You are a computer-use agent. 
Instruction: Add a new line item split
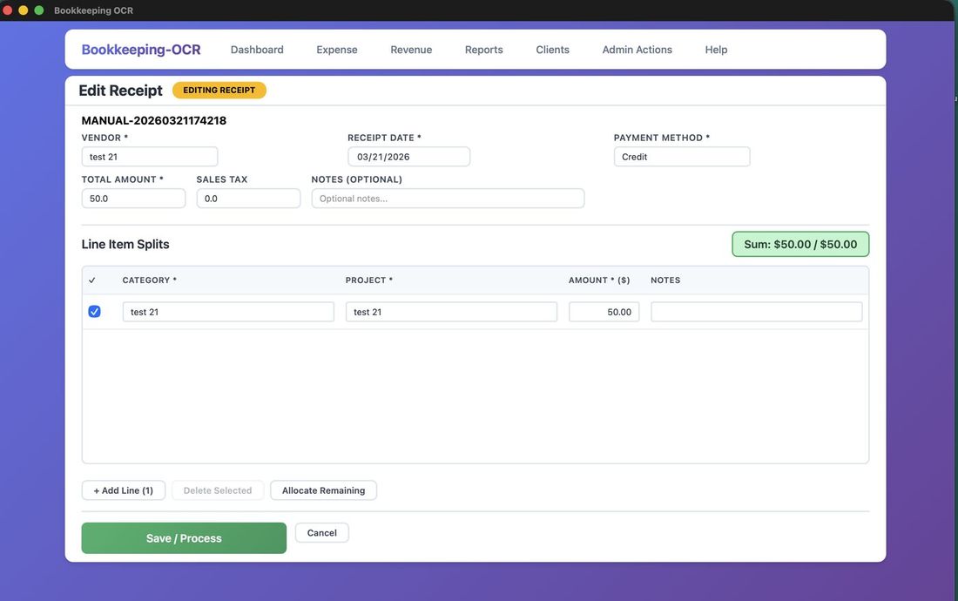tap(124, 490)
